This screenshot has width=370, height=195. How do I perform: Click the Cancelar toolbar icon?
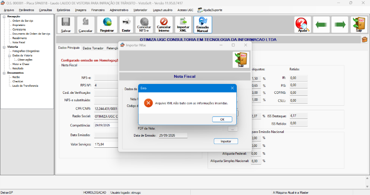pos(86,25)
